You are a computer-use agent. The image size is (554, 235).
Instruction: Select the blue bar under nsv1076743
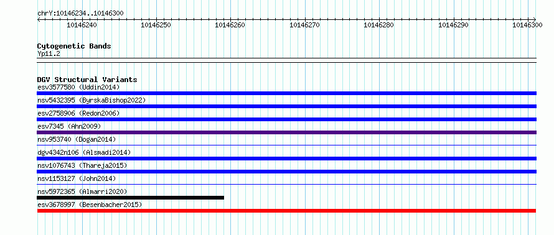click(x=286, y=172)
